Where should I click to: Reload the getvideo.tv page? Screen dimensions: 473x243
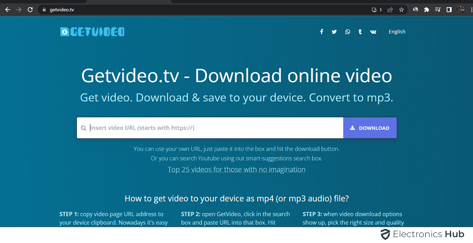(30, 9)
